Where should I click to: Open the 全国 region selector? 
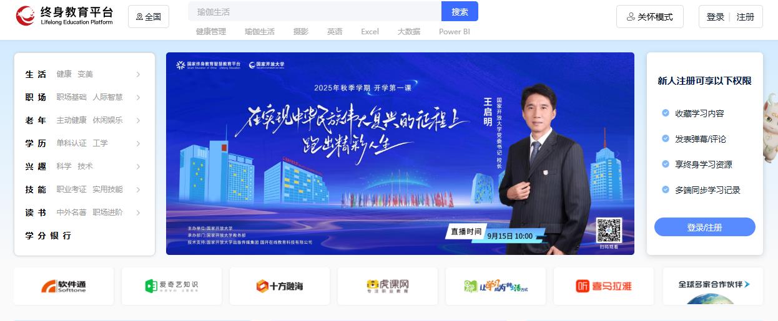pos(149,17)
